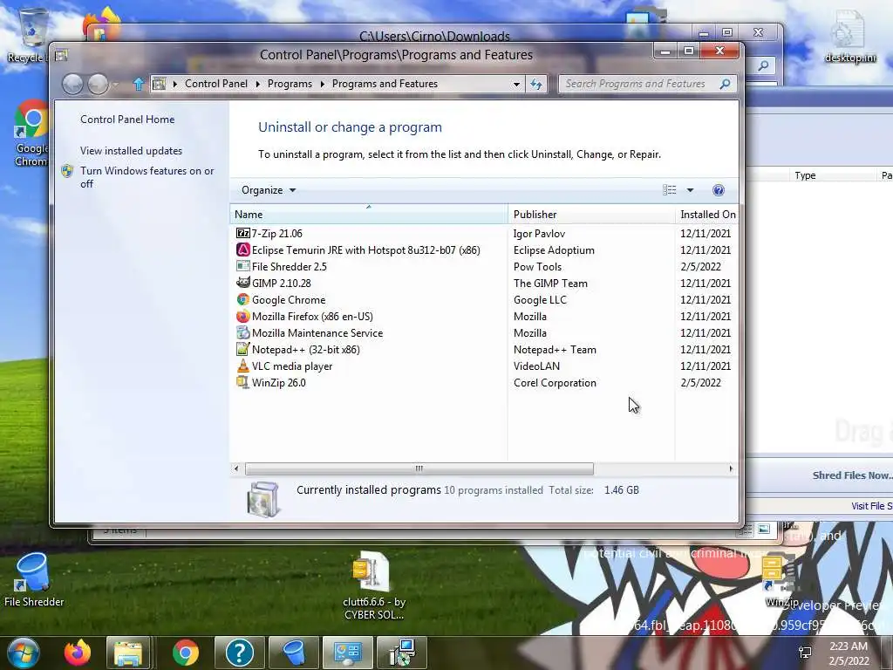Screen dimensions: 893x670
Task: Click the Mozilla Firefox list icon
Action: tap(243, 316)
